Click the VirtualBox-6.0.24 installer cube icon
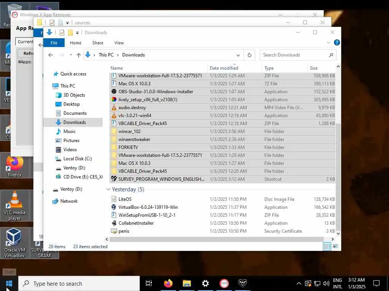389x291 pixels. [114, 207]
